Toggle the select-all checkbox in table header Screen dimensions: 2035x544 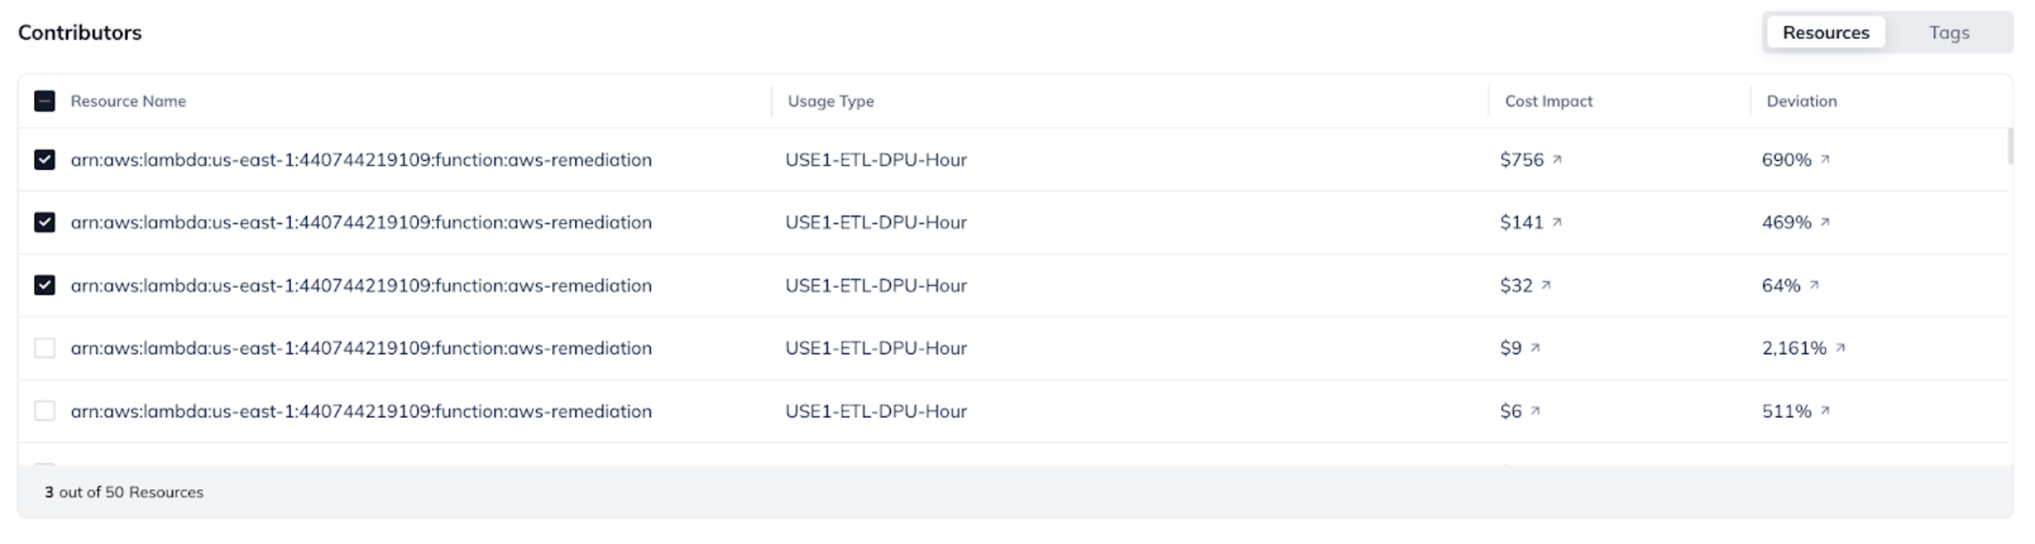point(45,101)
